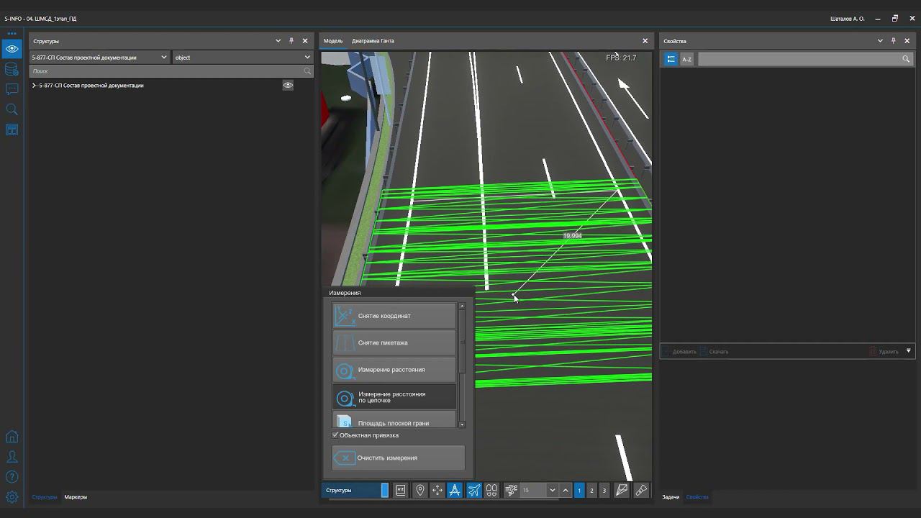The image size is (921, 518).
Task: Switch to the Диаграмма Ганта tab
Action: point(373,41)
